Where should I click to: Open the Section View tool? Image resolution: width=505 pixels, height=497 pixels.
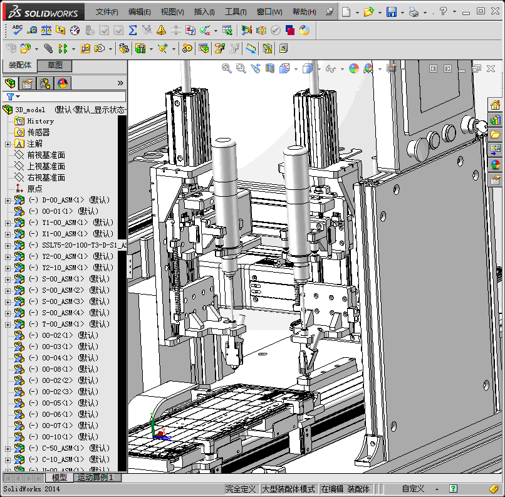[270, 68]
